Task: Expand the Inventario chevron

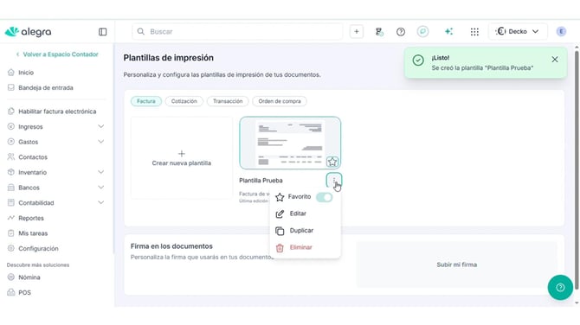Action: click(101, 172)
